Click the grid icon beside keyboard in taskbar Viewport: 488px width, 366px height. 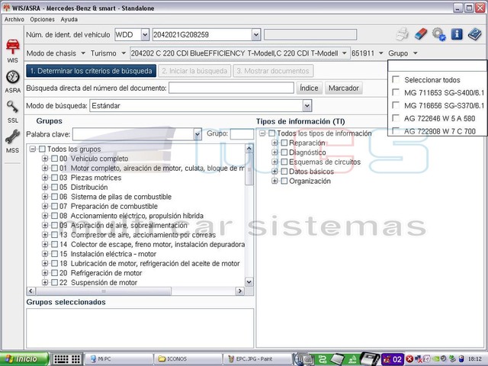pos(76,359)
